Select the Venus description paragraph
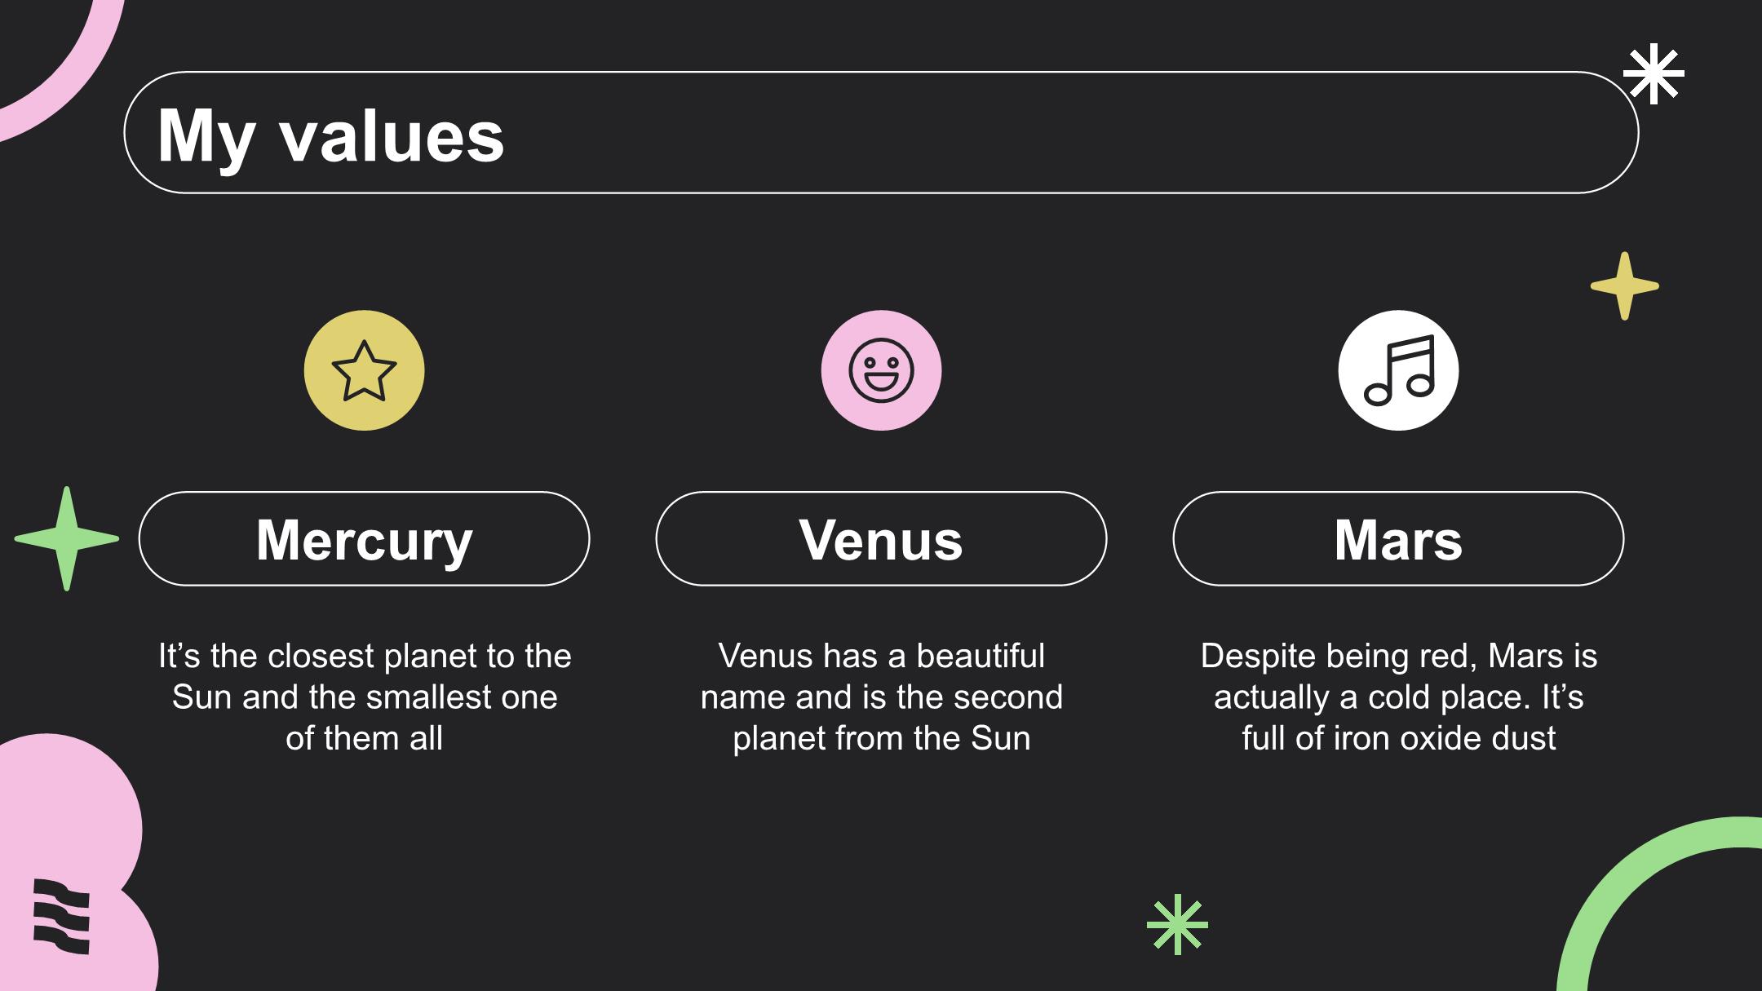Image resolution: width=1762 pixels, height=991 pixels. [x=881, y=697]
